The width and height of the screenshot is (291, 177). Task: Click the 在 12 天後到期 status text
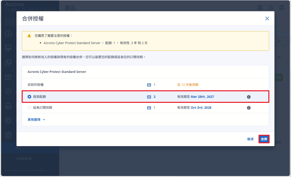coord(188,85)
